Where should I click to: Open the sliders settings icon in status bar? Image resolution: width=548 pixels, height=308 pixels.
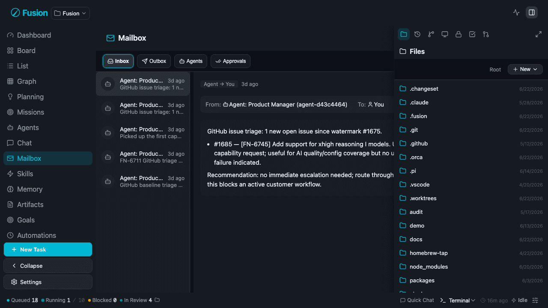click(x=535, y=300)
